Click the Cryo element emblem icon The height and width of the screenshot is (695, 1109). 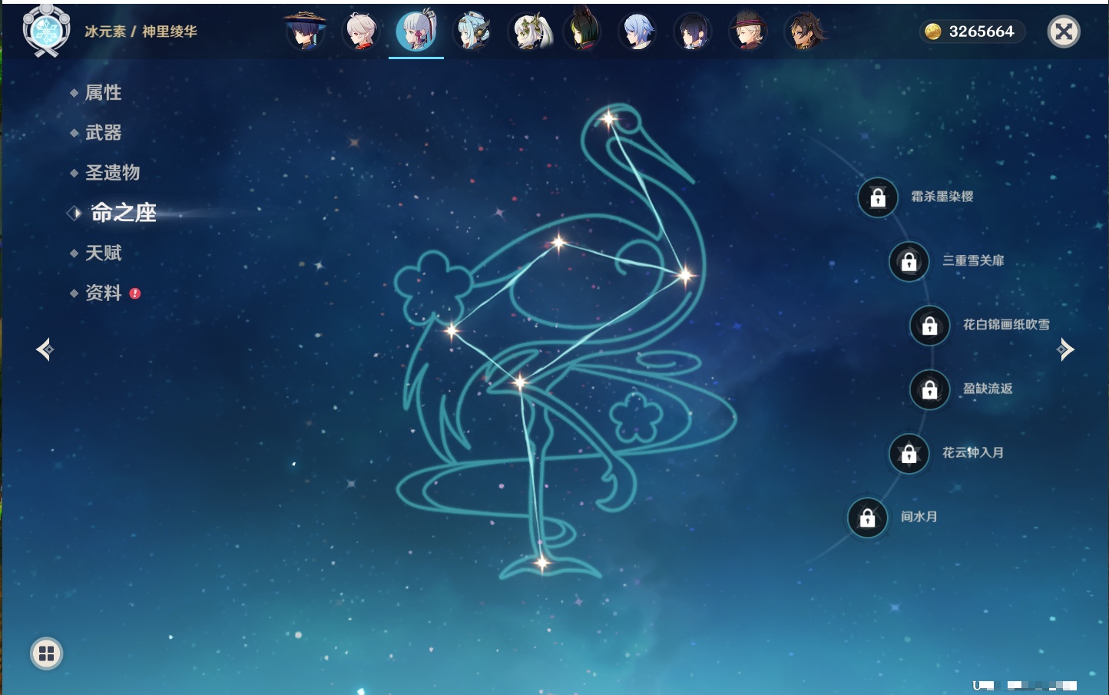(46, 31)
